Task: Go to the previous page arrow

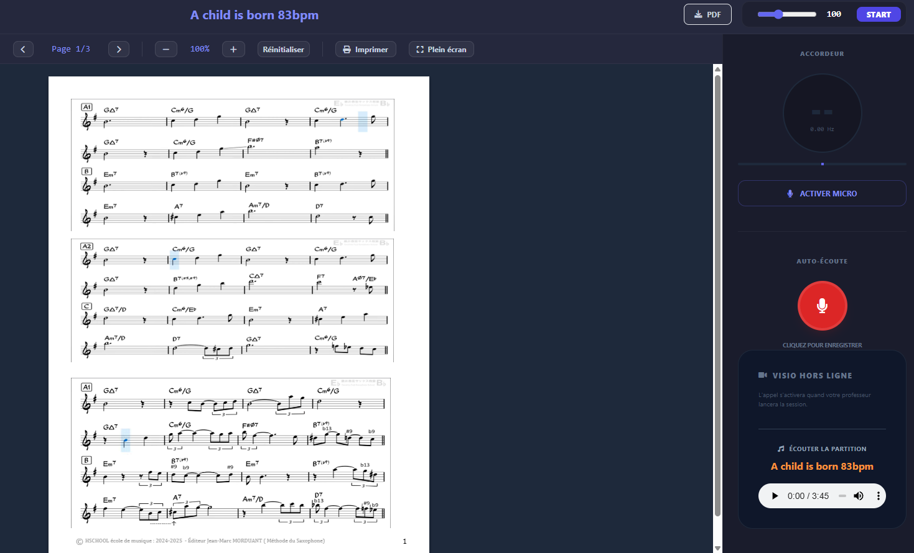Action: [x=23, y=49]
